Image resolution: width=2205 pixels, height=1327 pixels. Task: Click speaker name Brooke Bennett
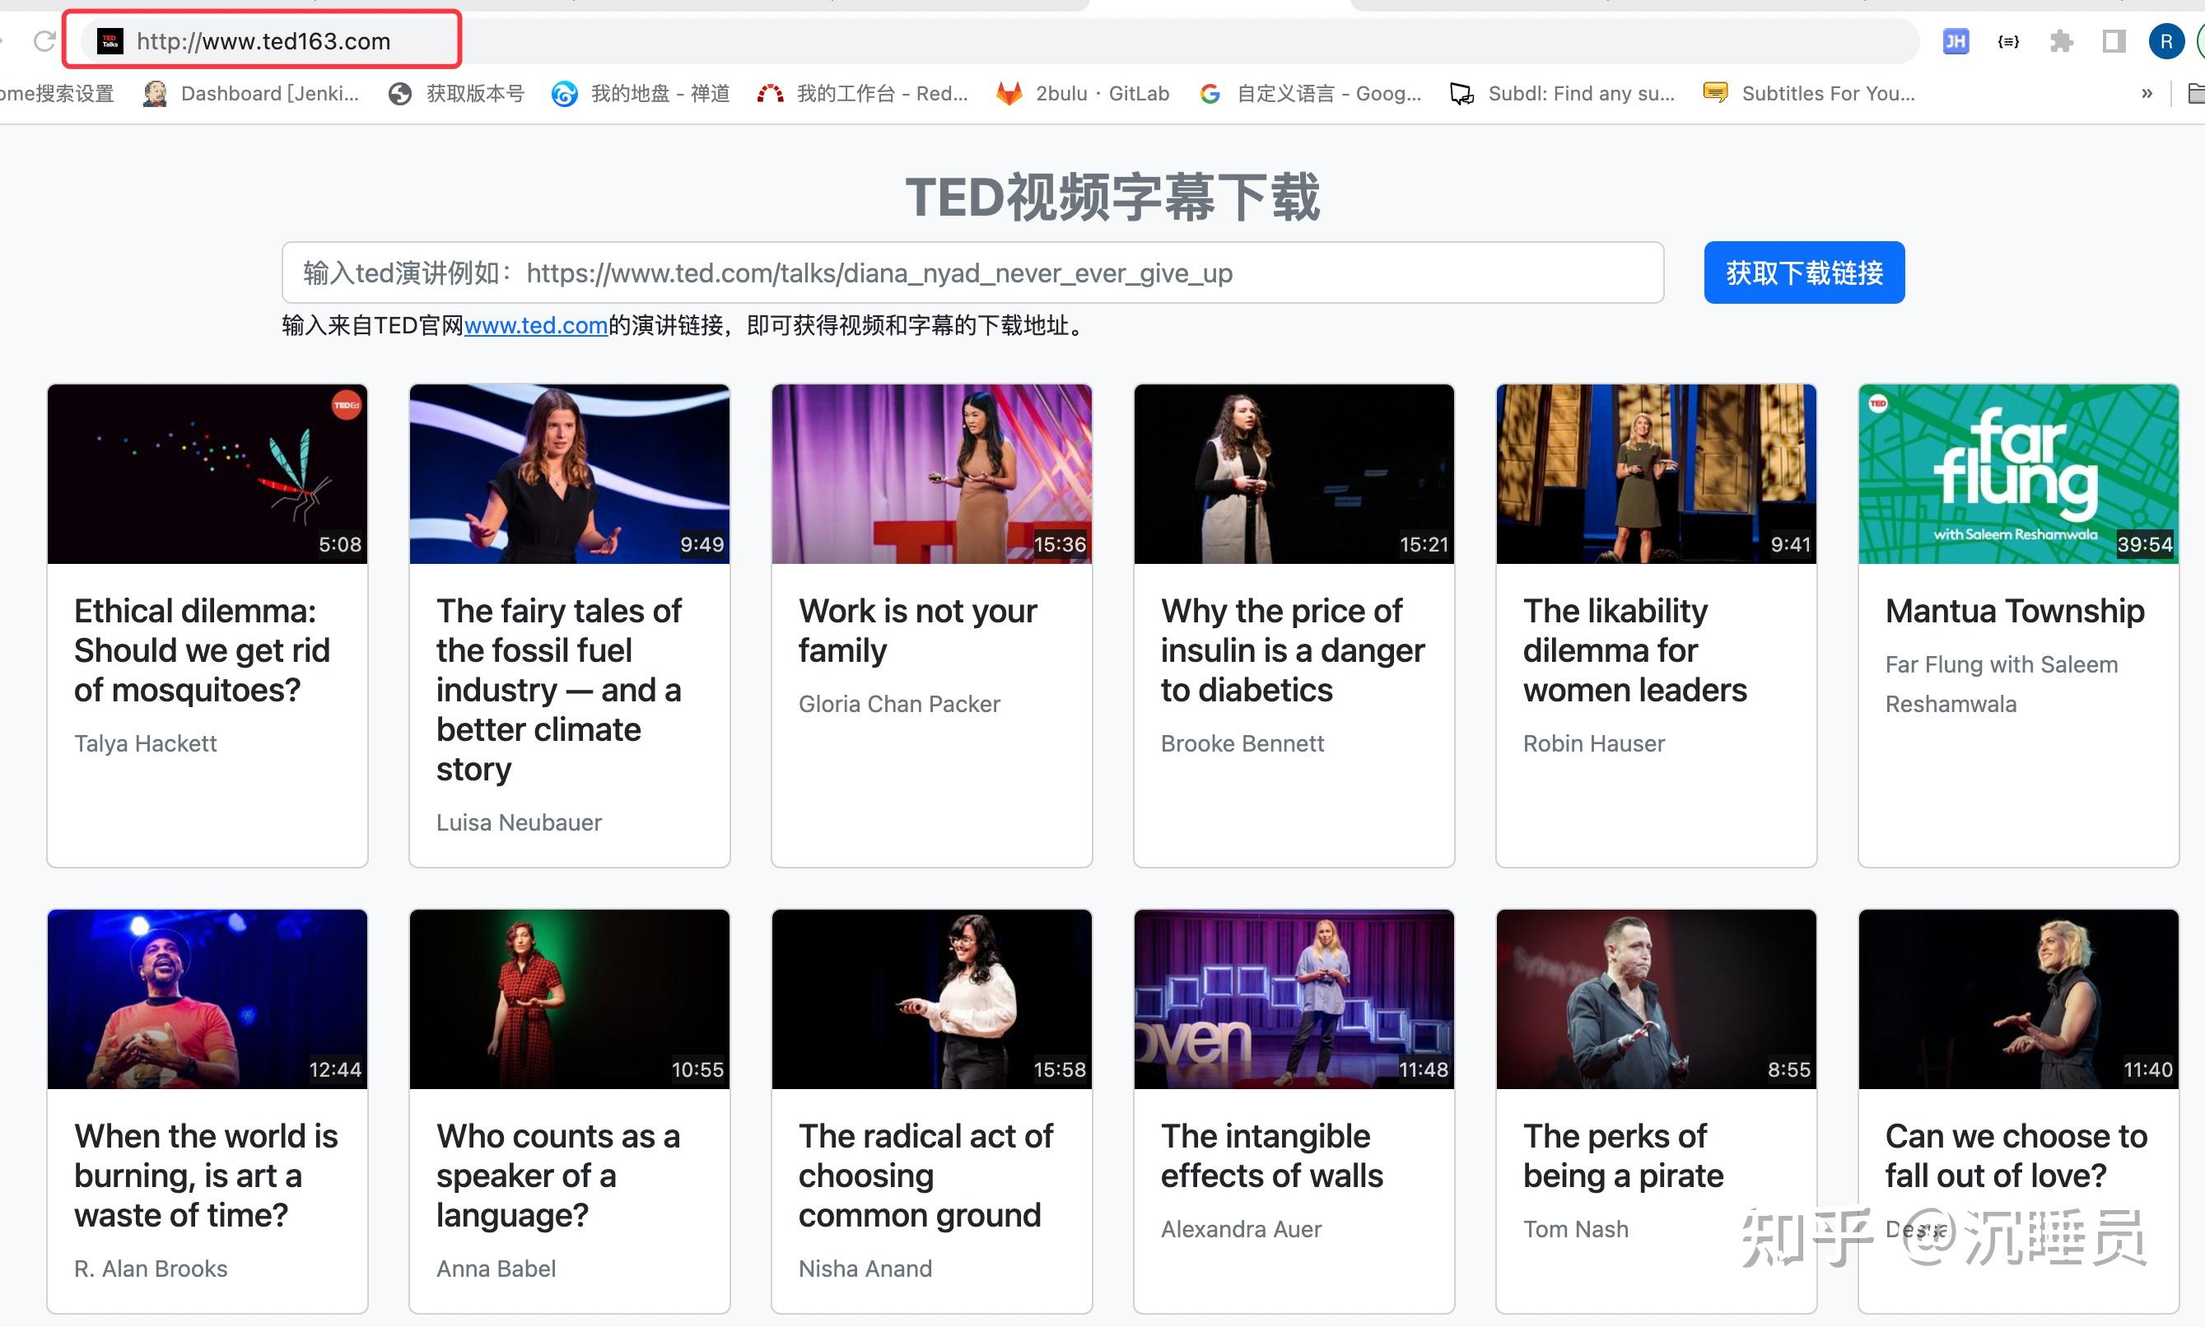pyautogui.click(x=1242, y=743)
